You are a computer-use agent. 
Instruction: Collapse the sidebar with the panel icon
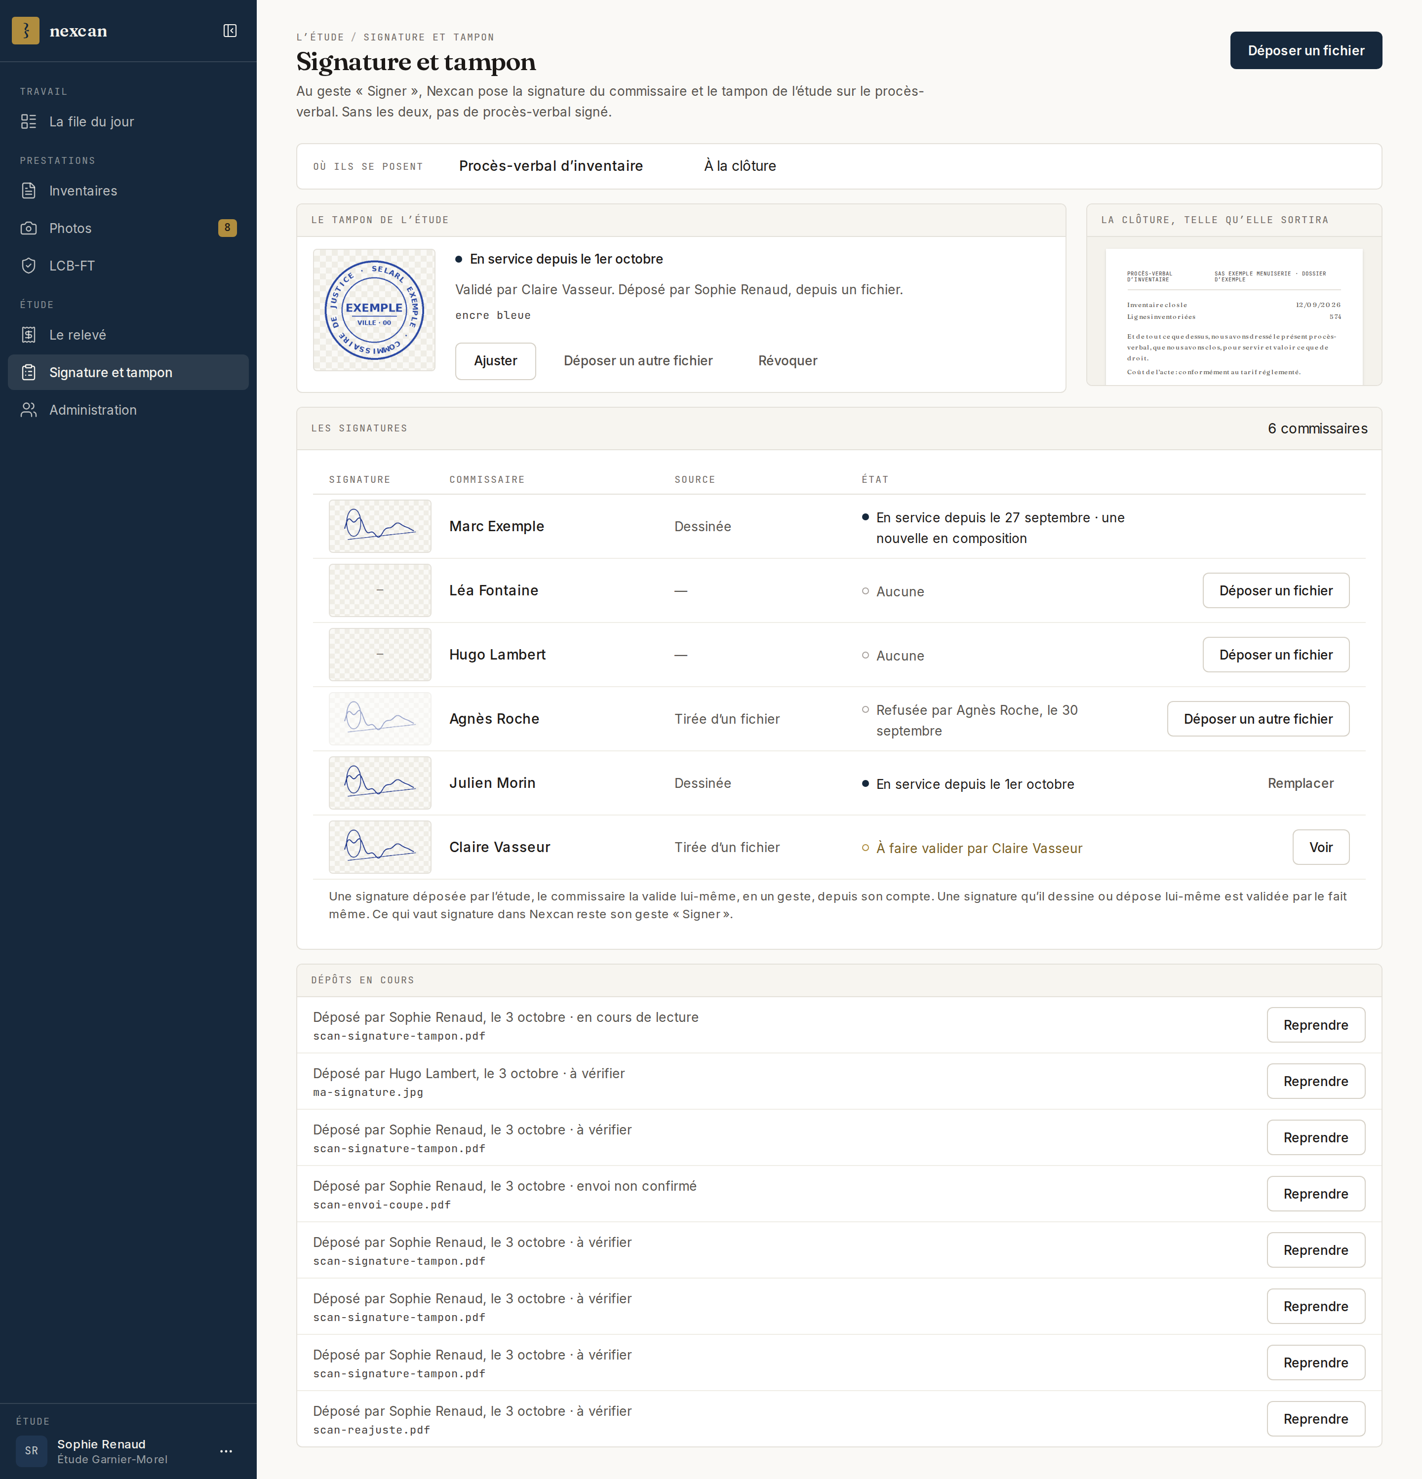(x=230, y=31)
